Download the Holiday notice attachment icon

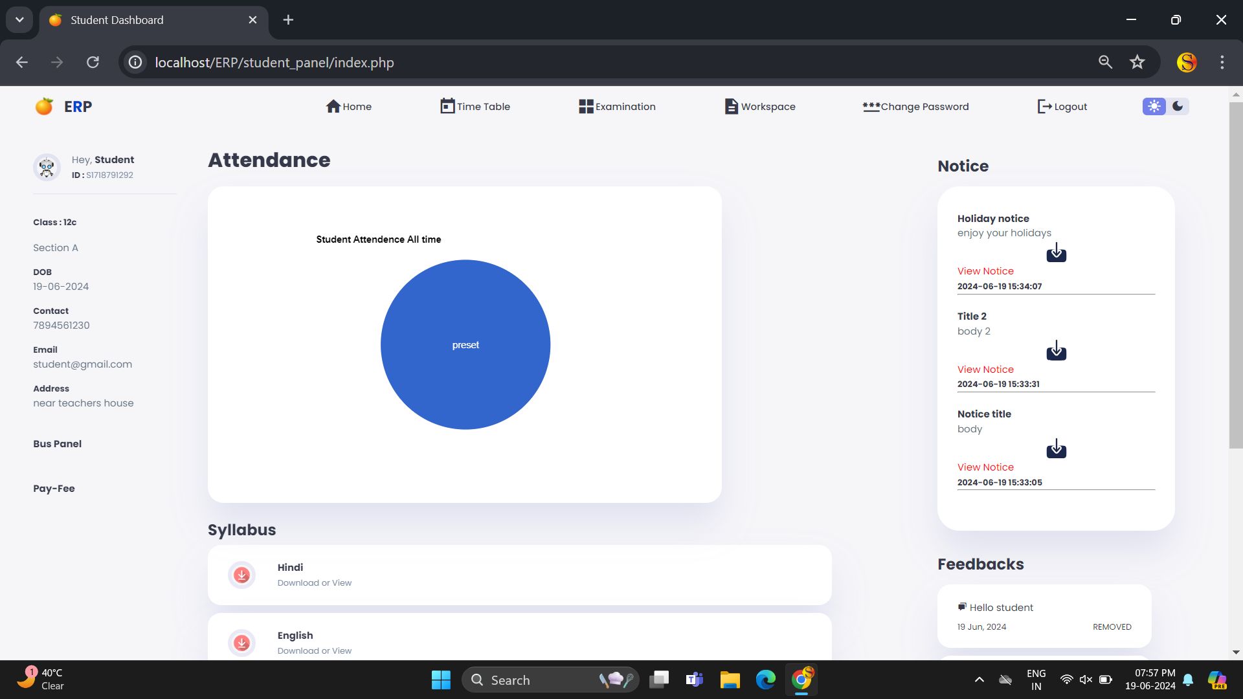tap(1056, 252)
